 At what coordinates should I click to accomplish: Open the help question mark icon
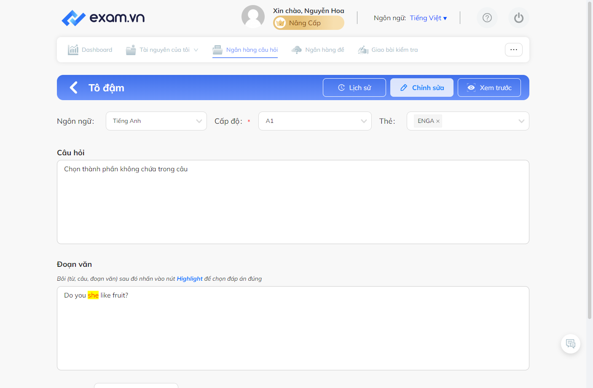[487, 18]
